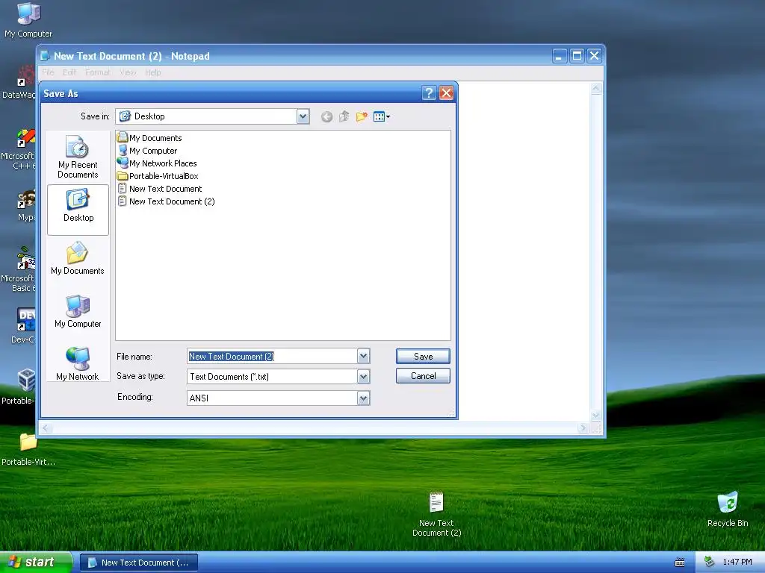The width and height of the screenshot is (765, 573).
Task: Select My Network in the places bar
Action: pyautogui.click(x=78, y=363)
